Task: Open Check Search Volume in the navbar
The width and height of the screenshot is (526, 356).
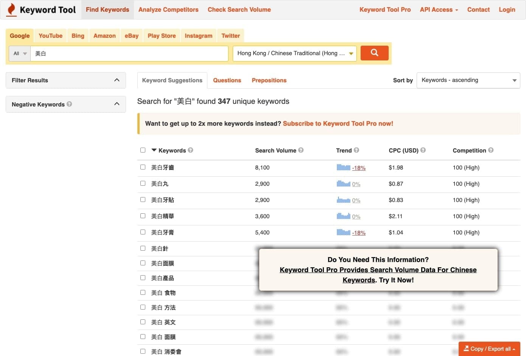Action: 239,9
